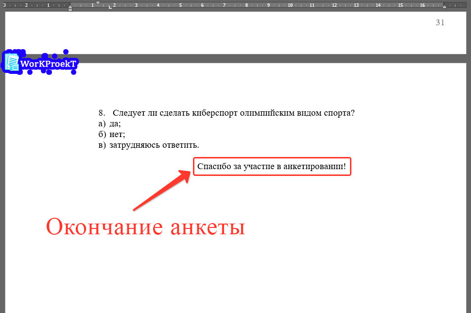The image size is (471, 313).
Task: Select the 'Спасибо за участие в анкетировании!' text box
Action: (x=272, y=166)
